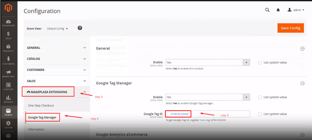Open the Store View Default Config dropdown
Screen dimensions: 312x140
click(57, 28)
